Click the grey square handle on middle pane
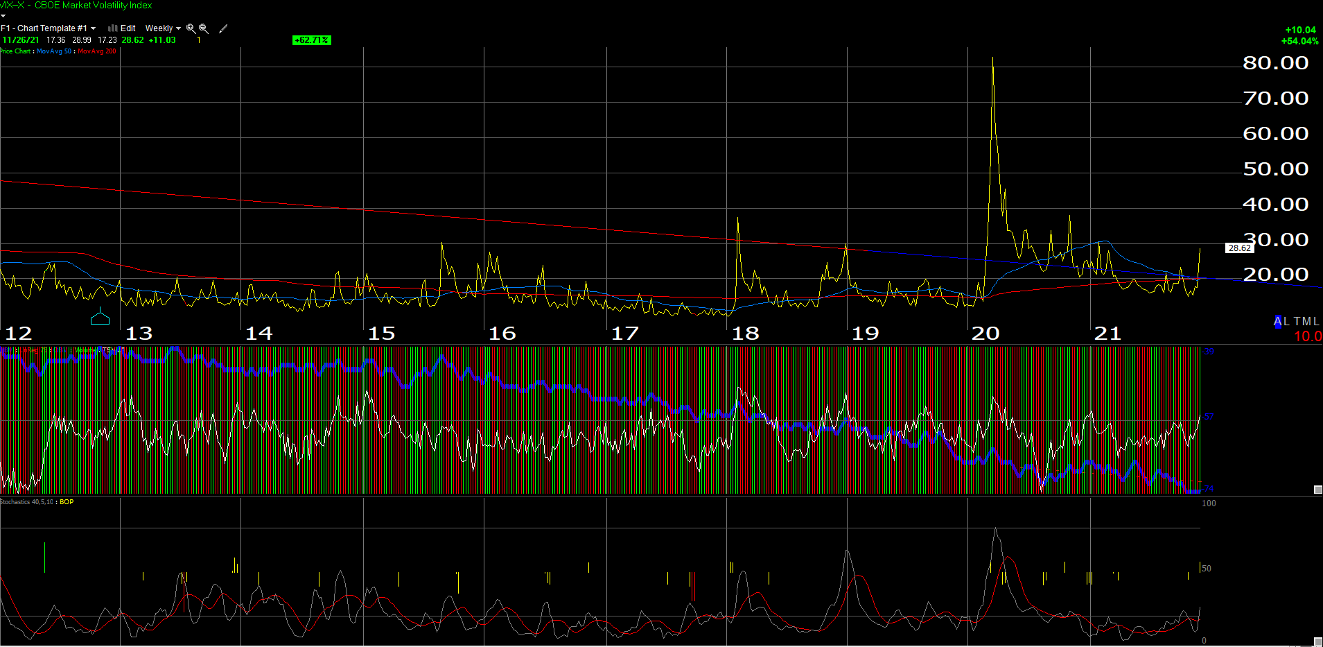 [1318, 490]
